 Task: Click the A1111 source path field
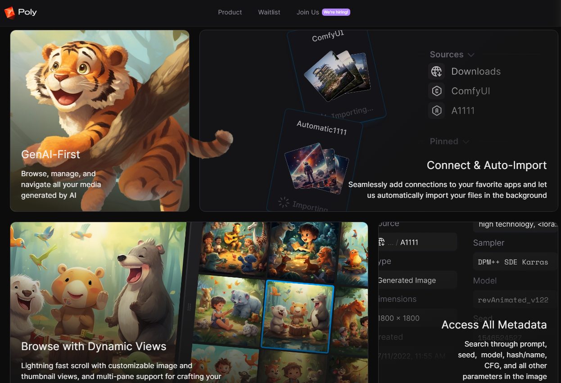pyautogui.click(x=417, y=242)
